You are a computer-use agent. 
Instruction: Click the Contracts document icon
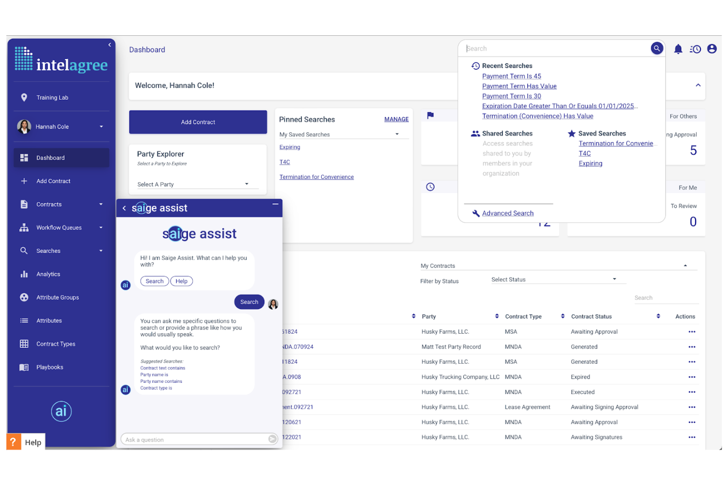tap(24, 204)
